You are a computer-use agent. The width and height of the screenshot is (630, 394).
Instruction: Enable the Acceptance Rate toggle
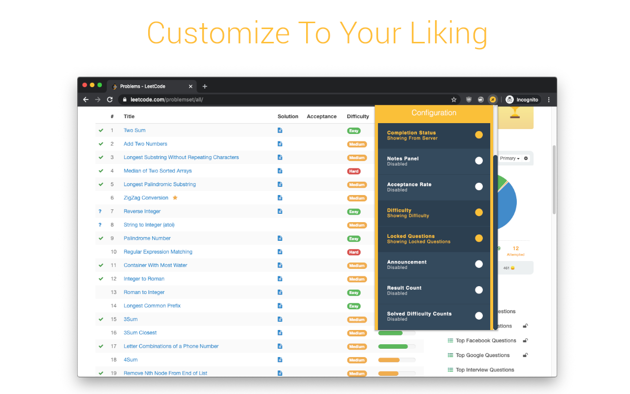click(x=479, y=187)
